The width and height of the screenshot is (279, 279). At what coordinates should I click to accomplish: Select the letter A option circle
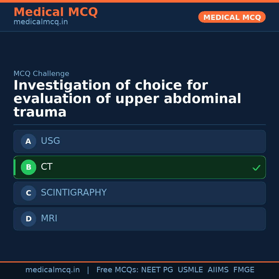point(28,141)
